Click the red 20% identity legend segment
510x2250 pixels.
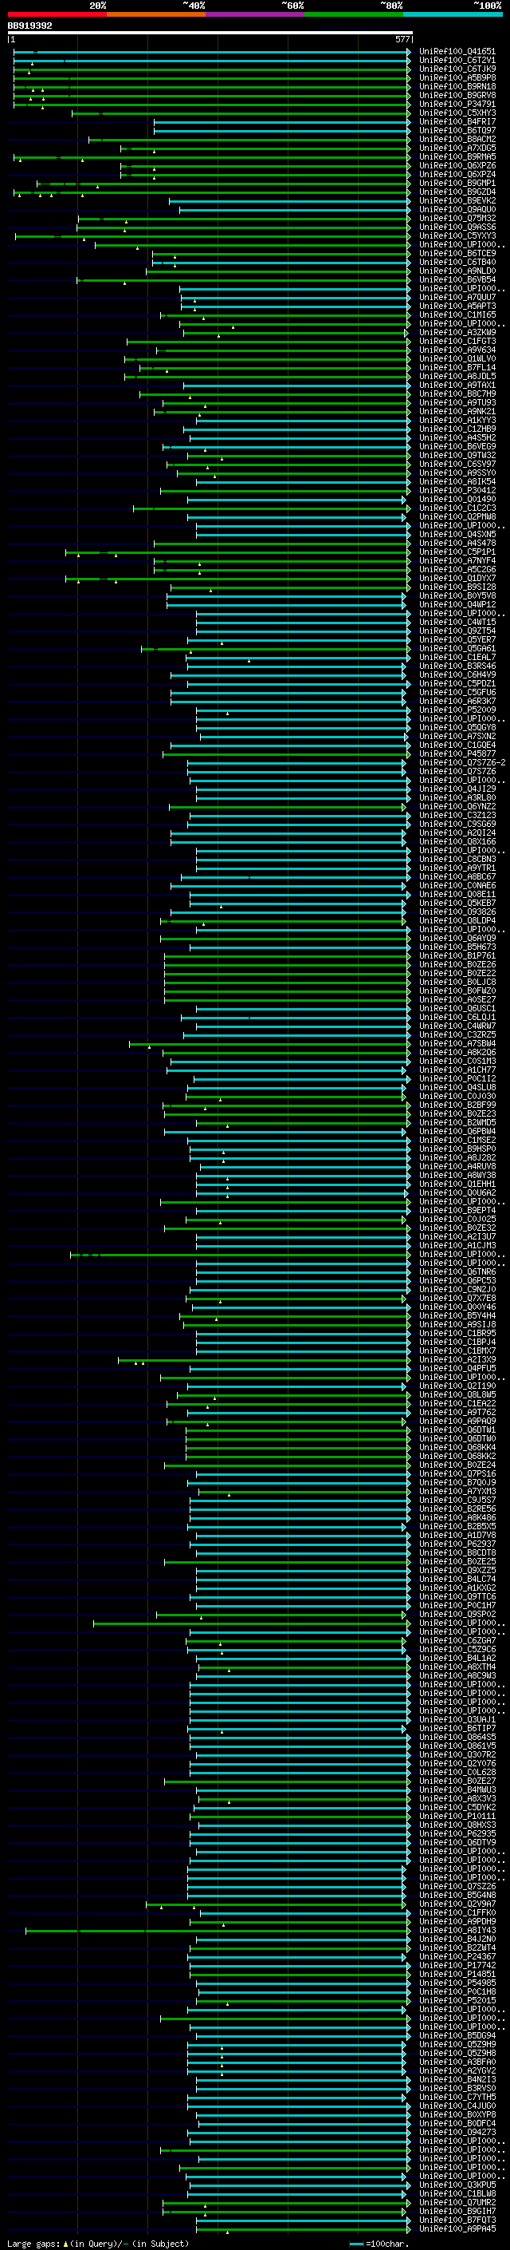pyautogui.click(x=57, y=15)
